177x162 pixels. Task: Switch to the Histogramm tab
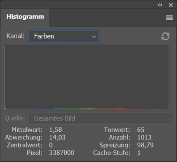25,17
